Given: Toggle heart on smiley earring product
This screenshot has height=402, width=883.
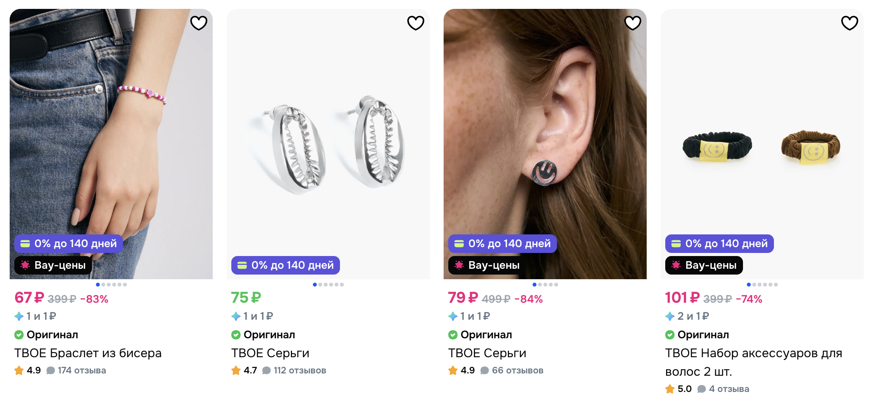Looking at the screenshot, I should click(633, 23).
